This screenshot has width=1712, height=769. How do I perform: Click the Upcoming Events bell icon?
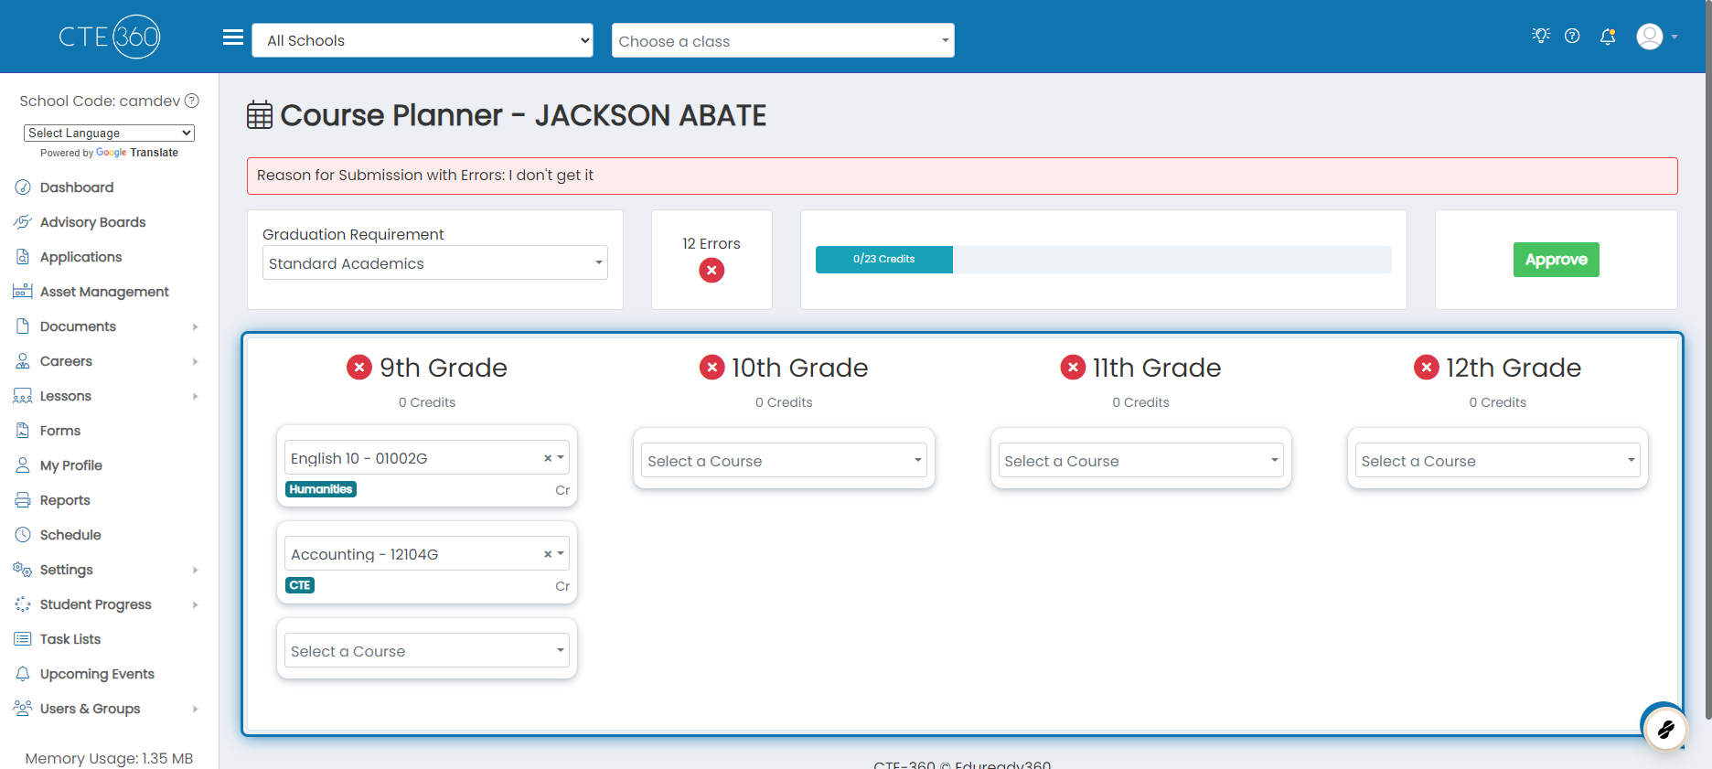tap(23, 674)
